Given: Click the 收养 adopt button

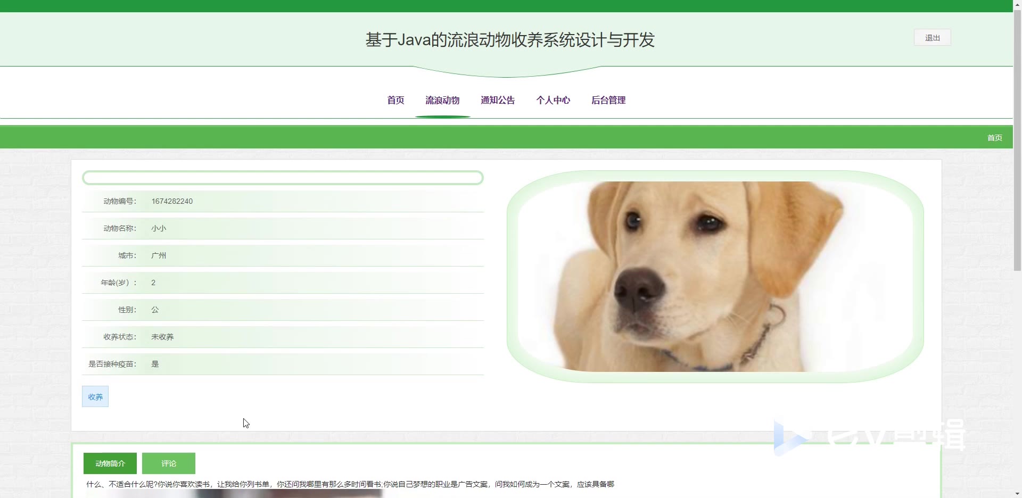Looking at the screenshot, I should coord(95,396).
